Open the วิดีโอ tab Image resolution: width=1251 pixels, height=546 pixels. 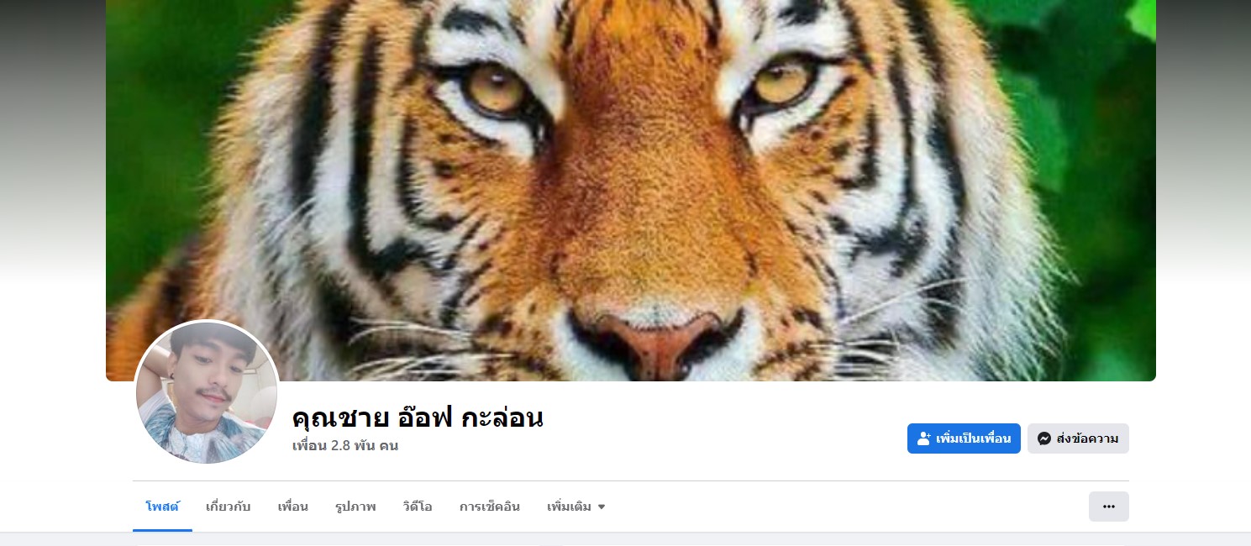(418, 507)
